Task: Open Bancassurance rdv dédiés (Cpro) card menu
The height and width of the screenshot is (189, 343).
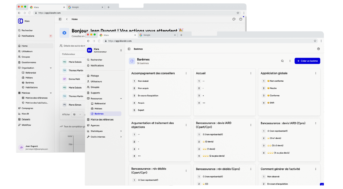Action: 251,169
